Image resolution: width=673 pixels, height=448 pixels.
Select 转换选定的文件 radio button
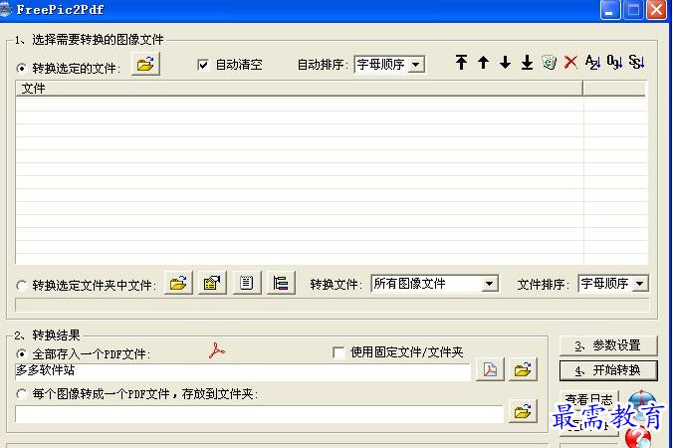[x=21, y=69]
